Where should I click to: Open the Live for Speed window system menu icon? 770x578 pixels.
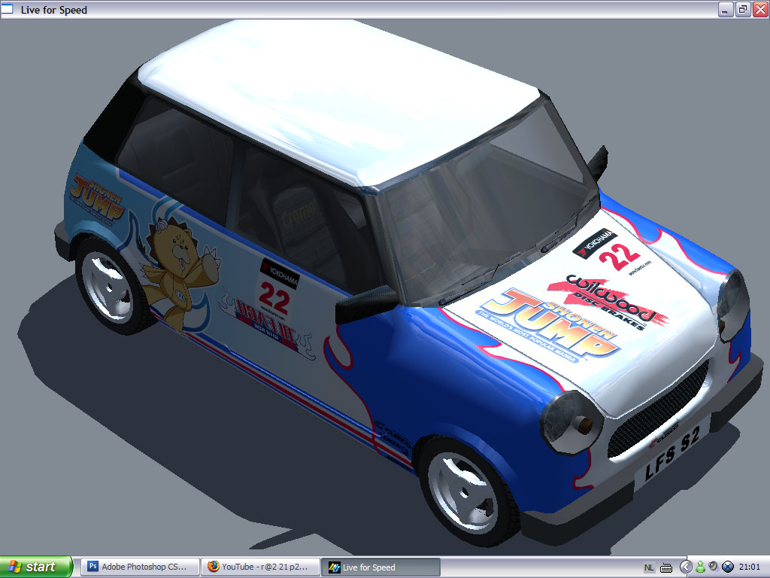click(8, 9)
